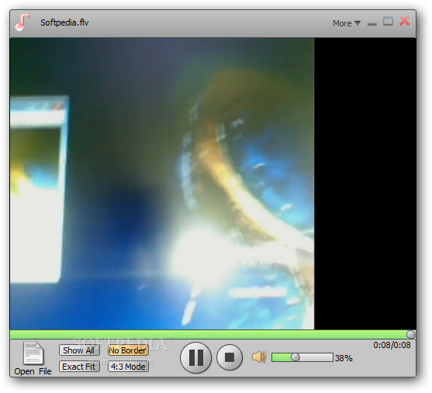Close the player with the red X
This screenshot has height=393, width=432.
(x=404, y=21)
